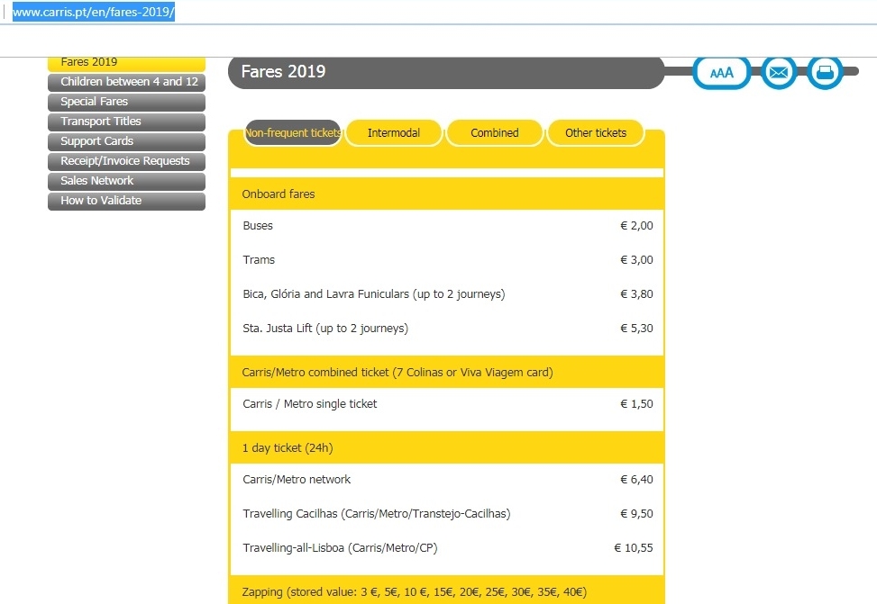Click the € 3,80 funiculars price
Screen dimensions: 877x604
pos(636,293)
